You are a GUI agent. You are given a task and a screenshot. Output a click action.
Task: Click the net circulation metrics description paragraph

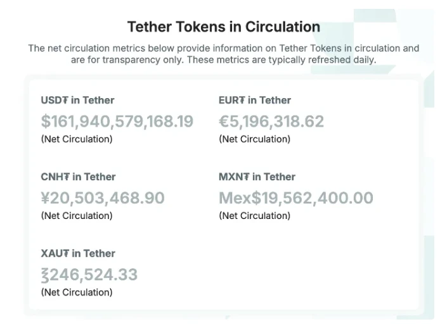click(224, 54)
